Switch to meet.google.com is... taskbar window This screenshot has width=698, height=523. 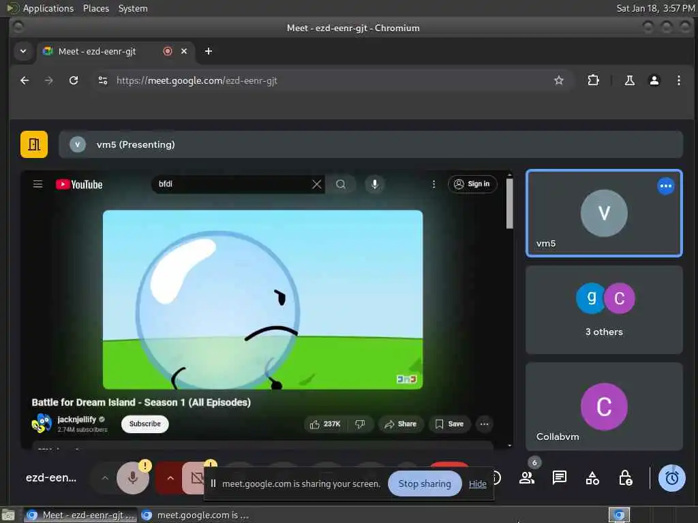pos(194,516)
